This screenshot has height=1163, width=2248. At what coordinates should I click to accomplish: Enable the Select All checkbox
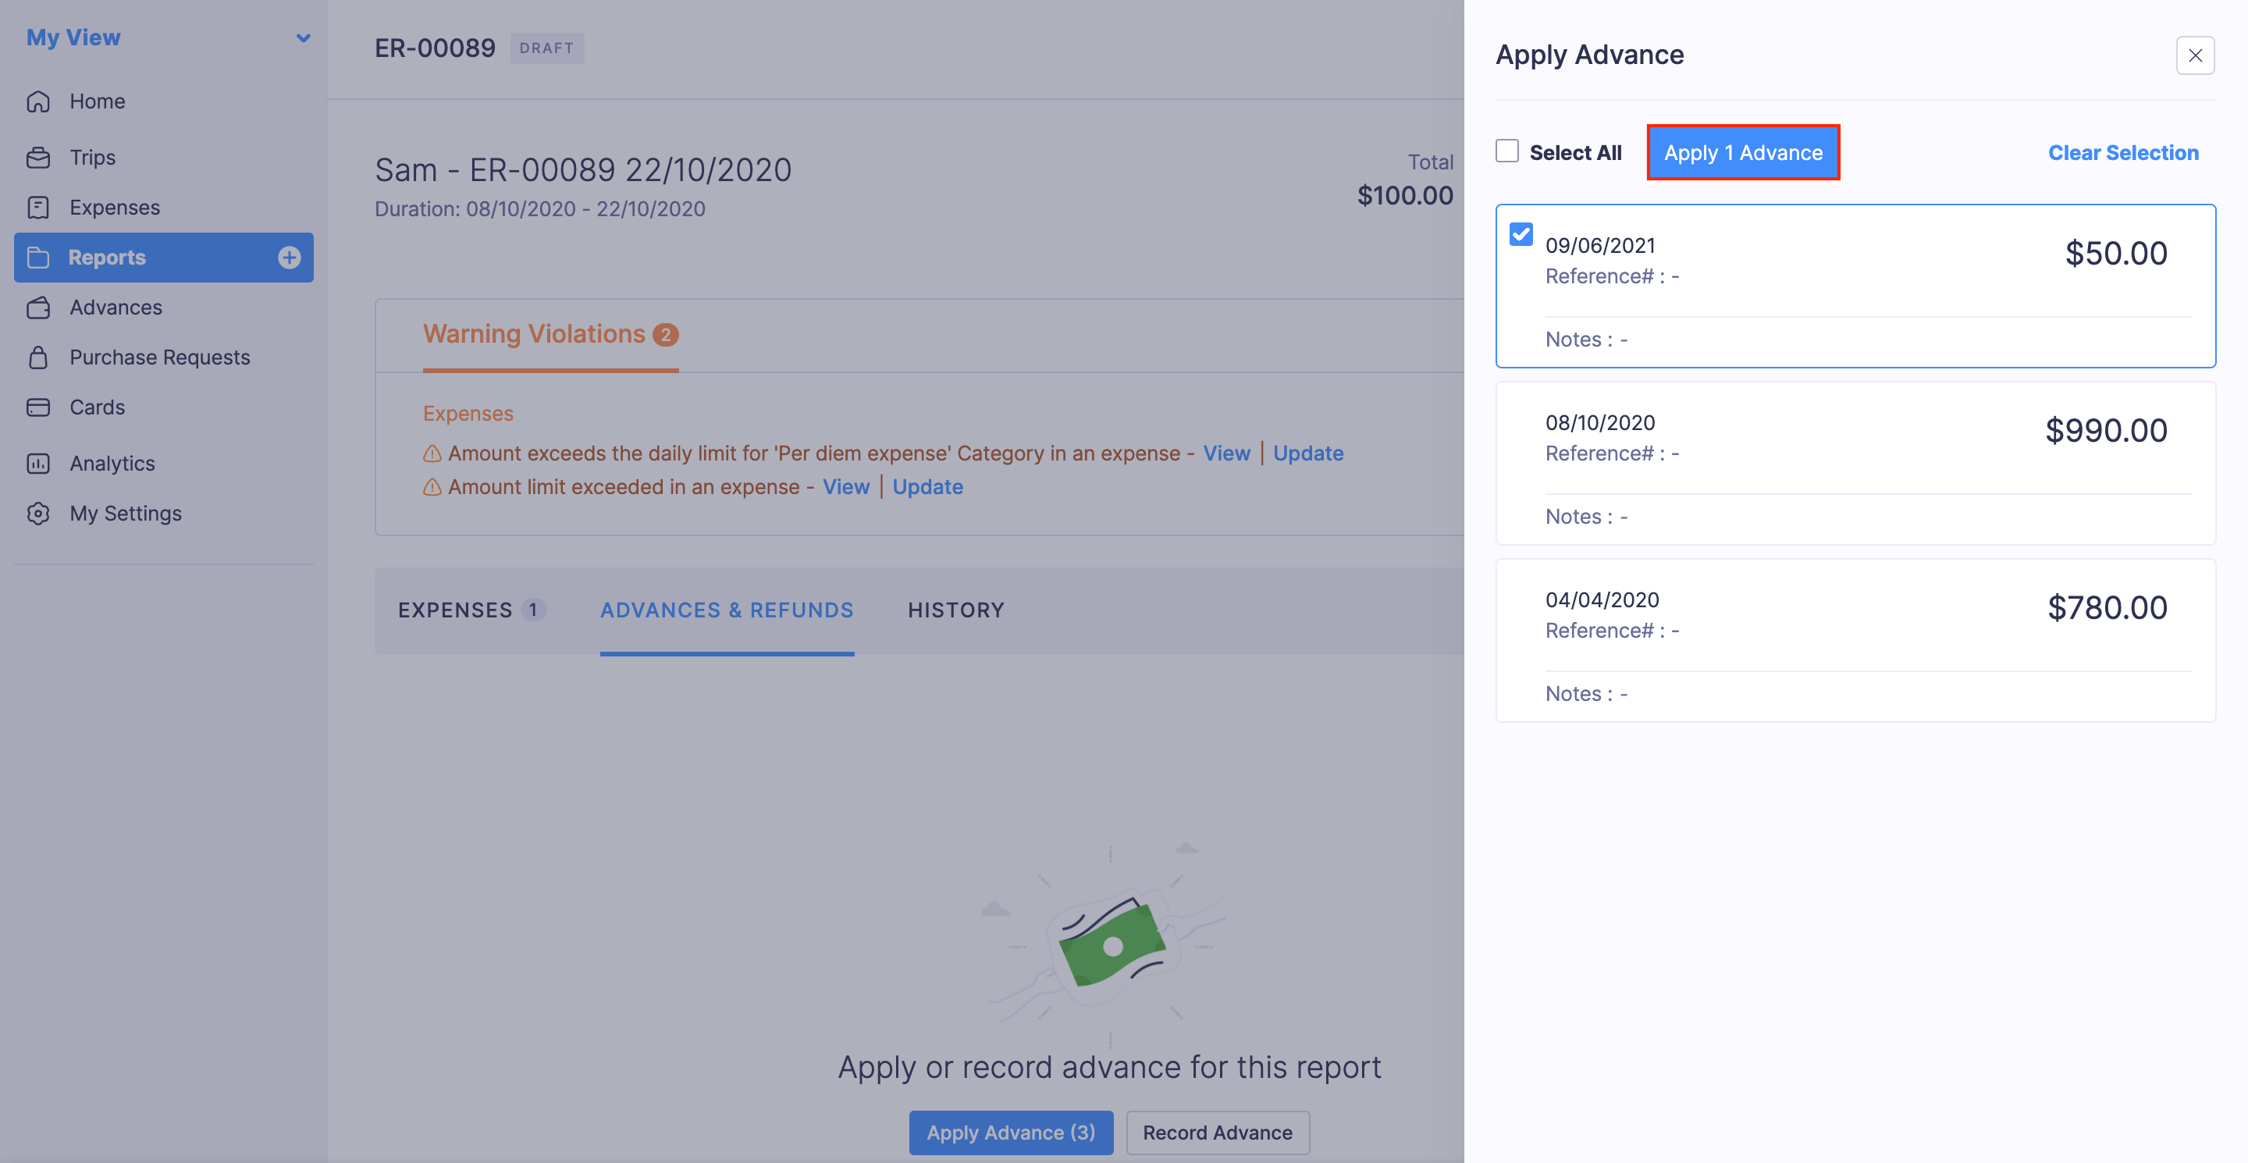coord(1507,150)
